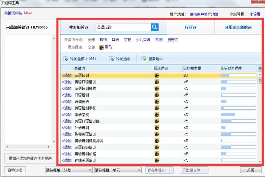The height and width of the screenshot is (177, 265).
Task: Expand the 导出到文件 split arrow
Action: point(206,170)
